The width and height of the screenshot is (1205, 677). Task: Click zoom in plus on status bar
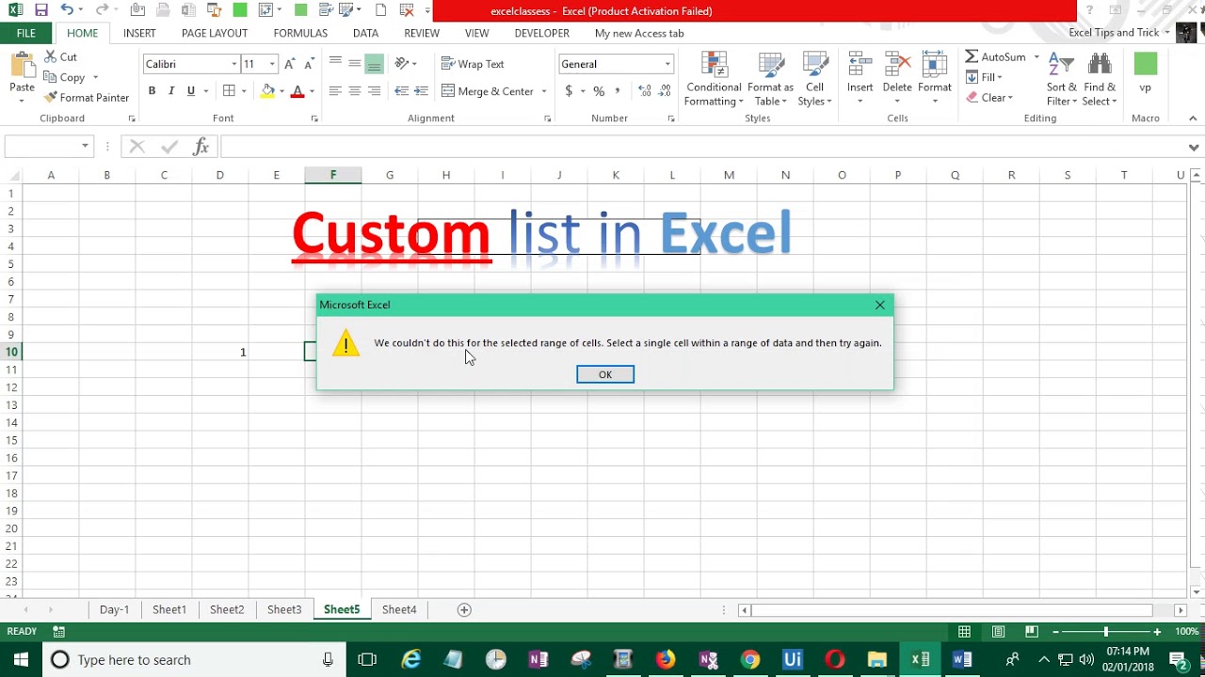click(x=1157, y=632)
